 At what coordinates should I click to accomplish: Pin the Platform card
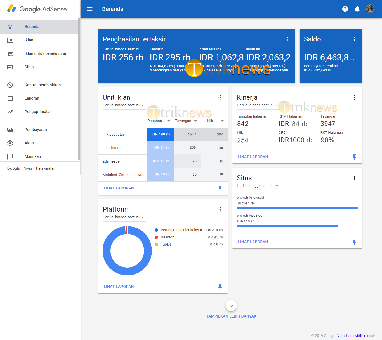point(220,287)
